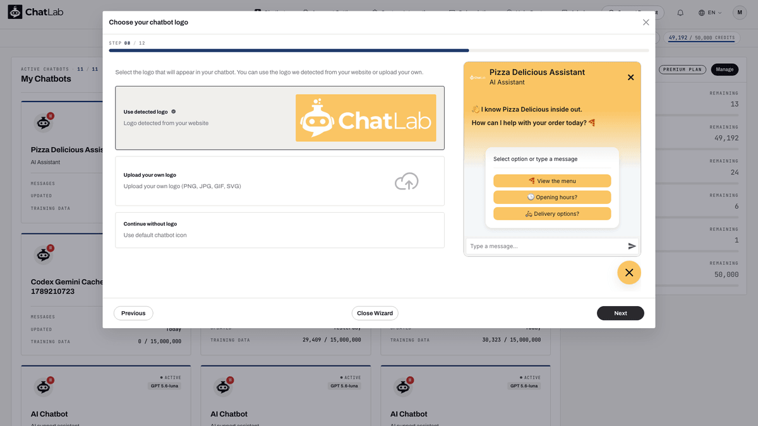Click the Opening hours? quick reply
Image resolution: width=758 pixels, height=426 pixels.
coord(552,198)
